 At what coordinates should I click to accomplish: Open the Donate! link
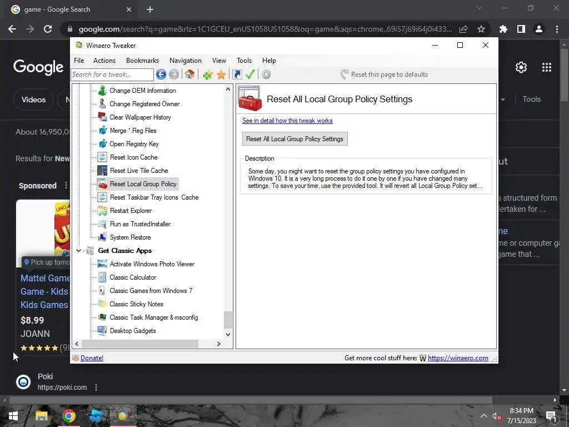pyautogui.click(x=92, y=358)
